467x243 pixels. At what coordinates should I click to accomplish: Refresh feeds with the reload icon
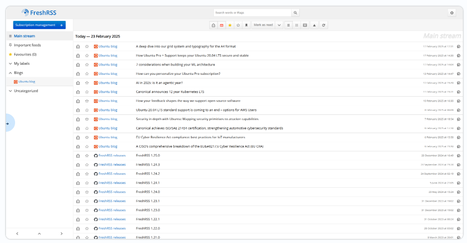324,25
